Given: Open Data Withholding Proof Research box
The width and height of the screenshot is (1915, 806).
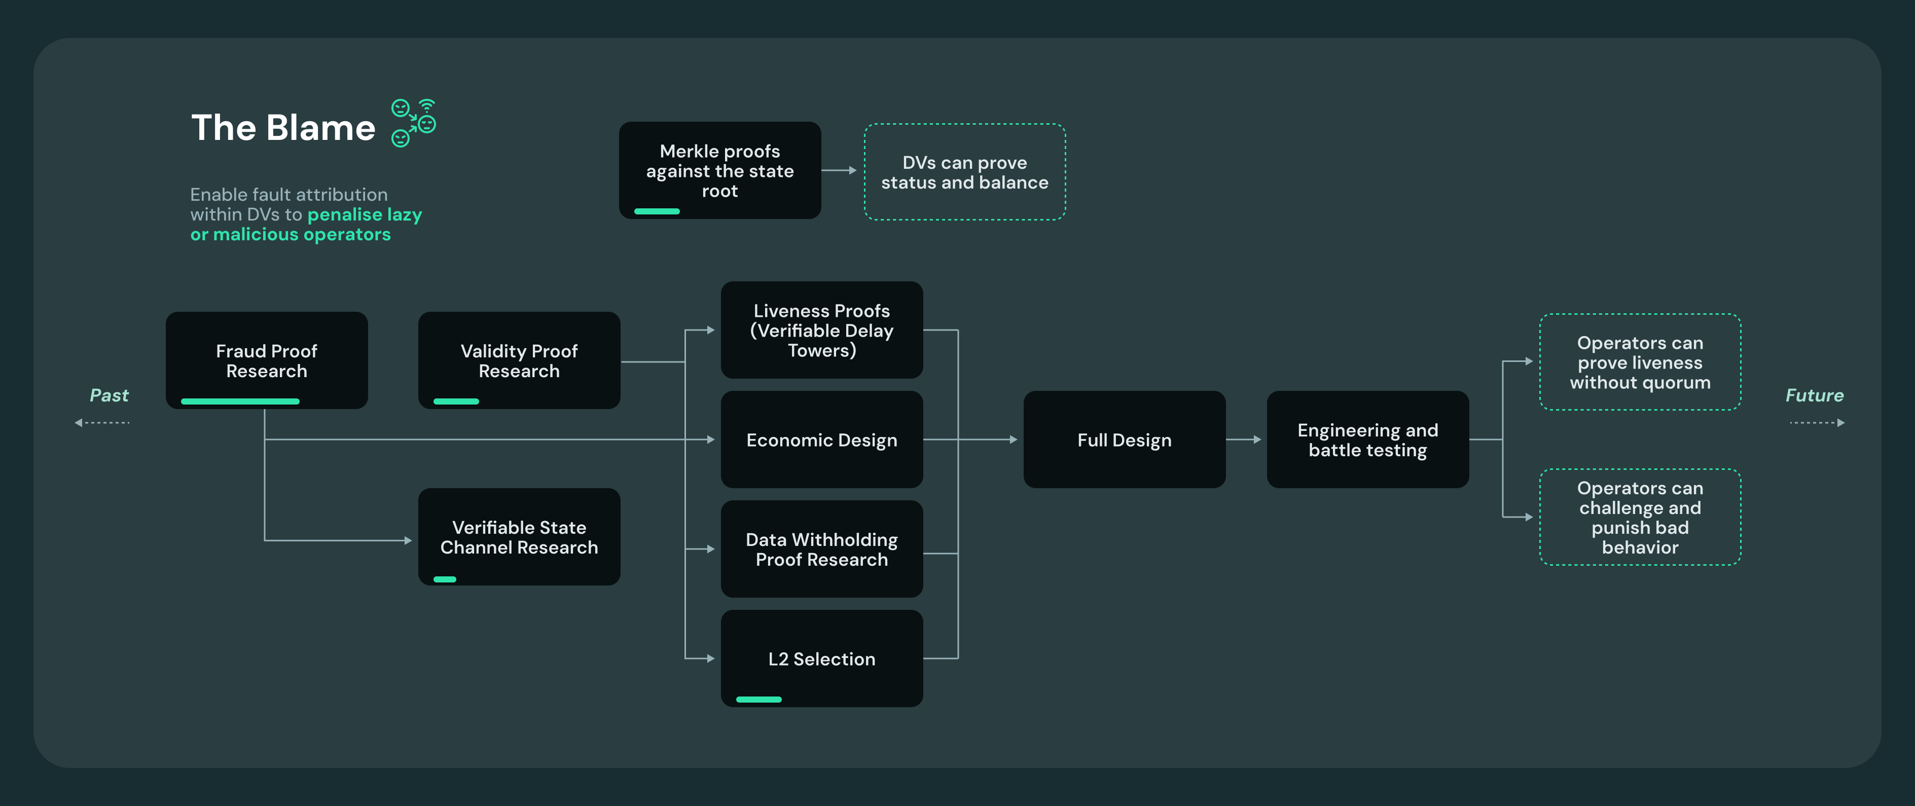Looking at the screenshot, I should (821, 548).
